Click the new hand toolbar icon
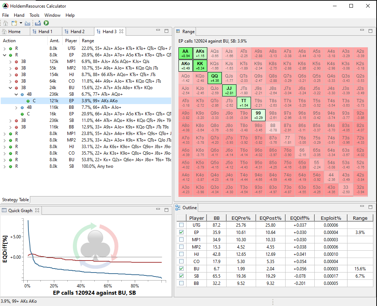 point(14,23)
